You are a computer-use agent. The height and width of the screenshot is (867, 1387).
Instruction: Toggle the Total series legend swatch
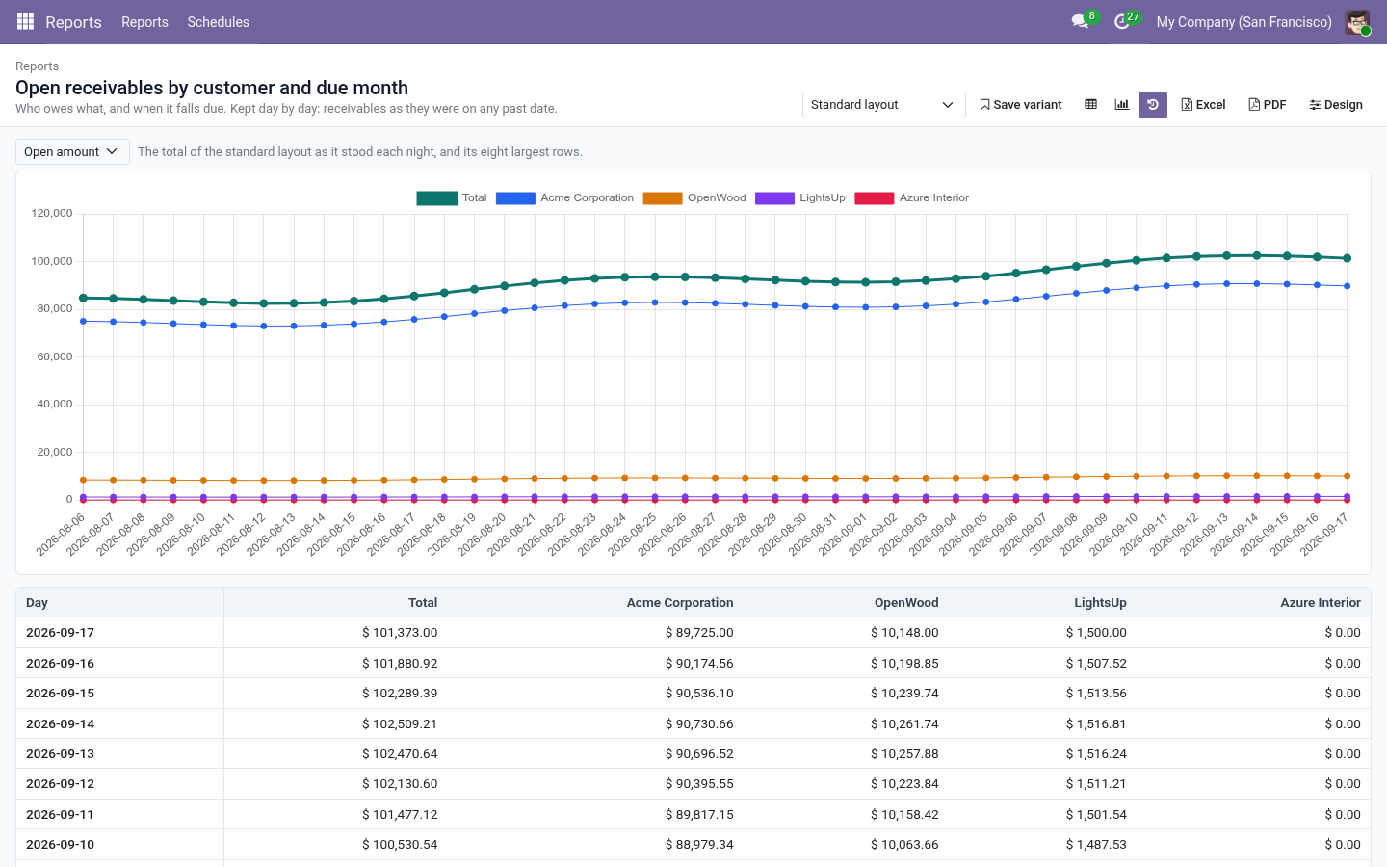click(436, 197)
